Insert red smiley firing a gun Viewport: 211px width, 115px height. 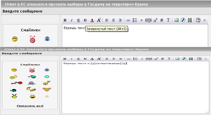pyautogui.click(x=17, y=83)
